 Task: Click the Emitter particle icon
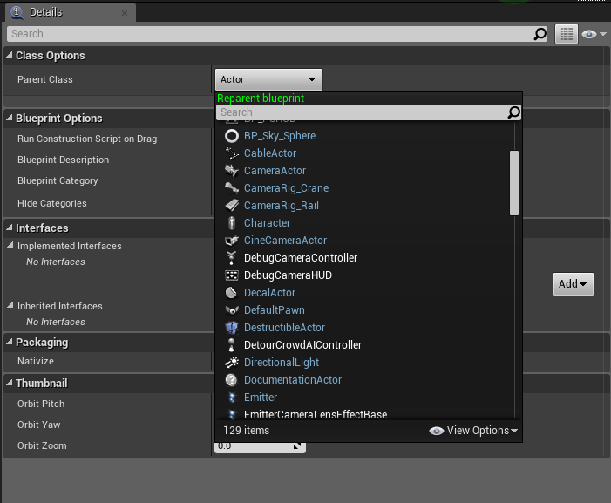click(232, 398)
